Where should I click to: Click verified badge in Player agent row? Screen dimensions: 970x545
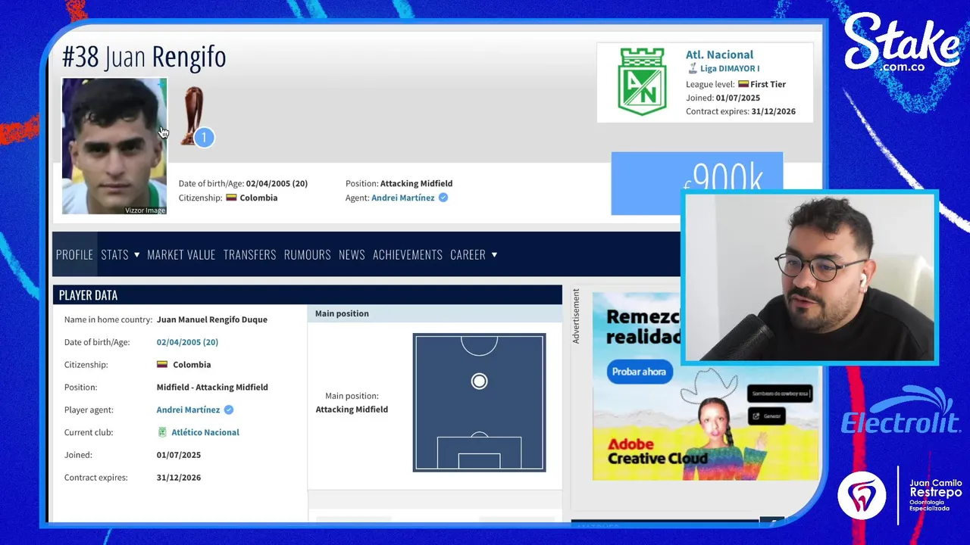[x=229, y=410]
